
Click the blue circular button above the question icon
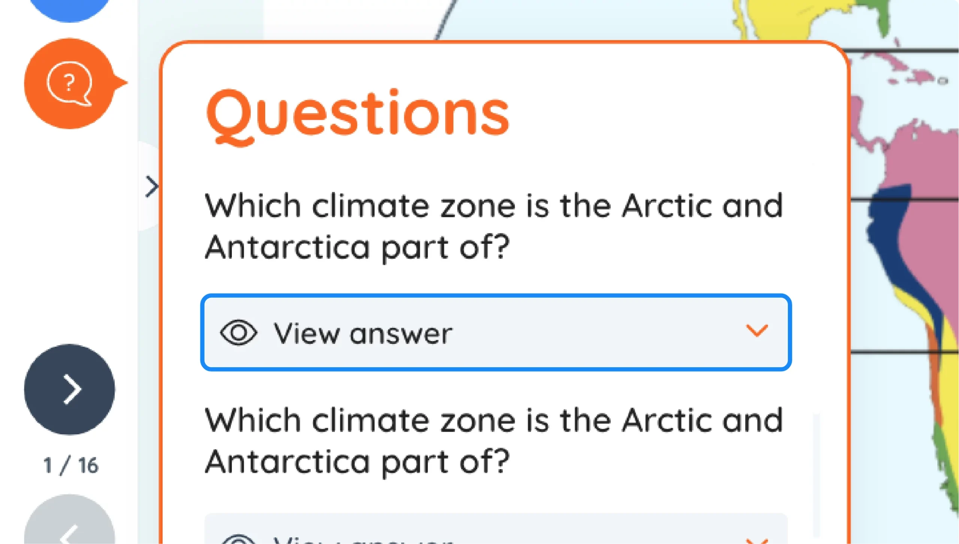(x=69, y=7)
